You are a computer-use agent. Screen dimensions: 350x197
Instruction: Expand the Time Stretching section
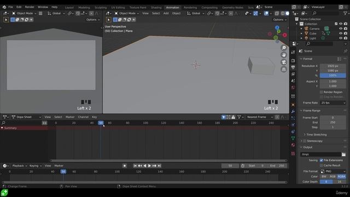coord(316,135)
